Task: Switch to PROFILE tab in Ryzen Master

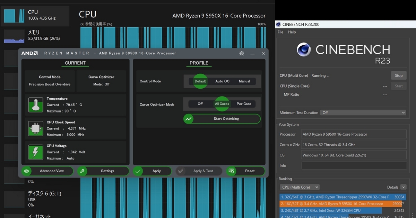Action: [199, 63]
